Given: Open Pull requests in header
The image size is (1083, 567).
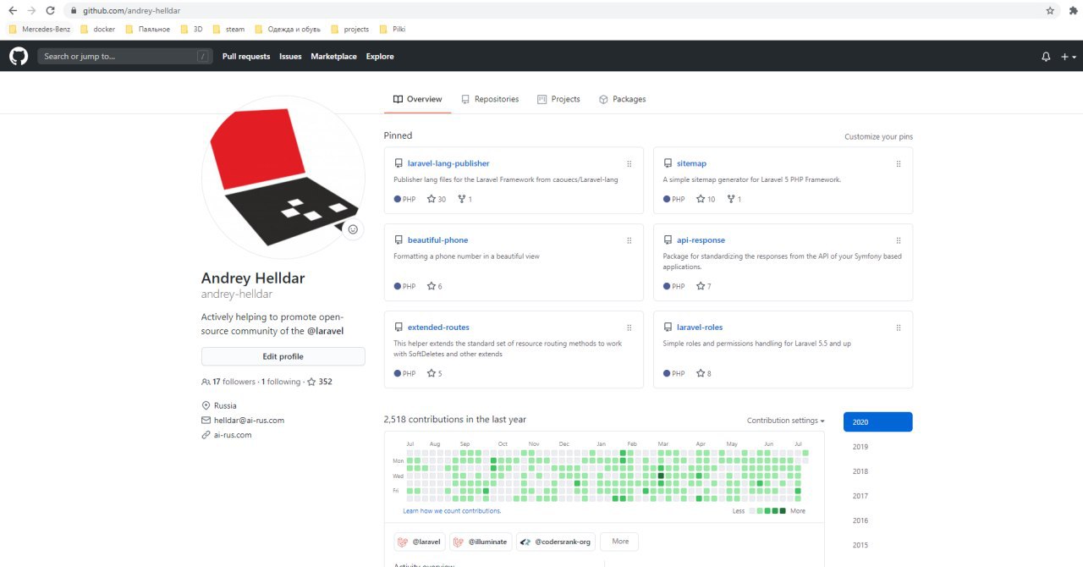Looking at the screenshot, I should (246, 57).
